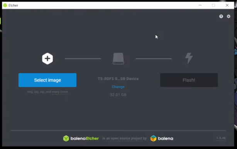The image size is (237, 149).
Task: Click 'an open source project' footer link
Action: 124,138
